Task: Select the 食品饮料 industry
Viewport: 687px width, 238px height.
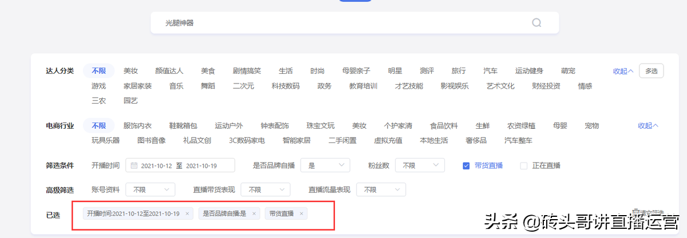Action: coord(444,126)
